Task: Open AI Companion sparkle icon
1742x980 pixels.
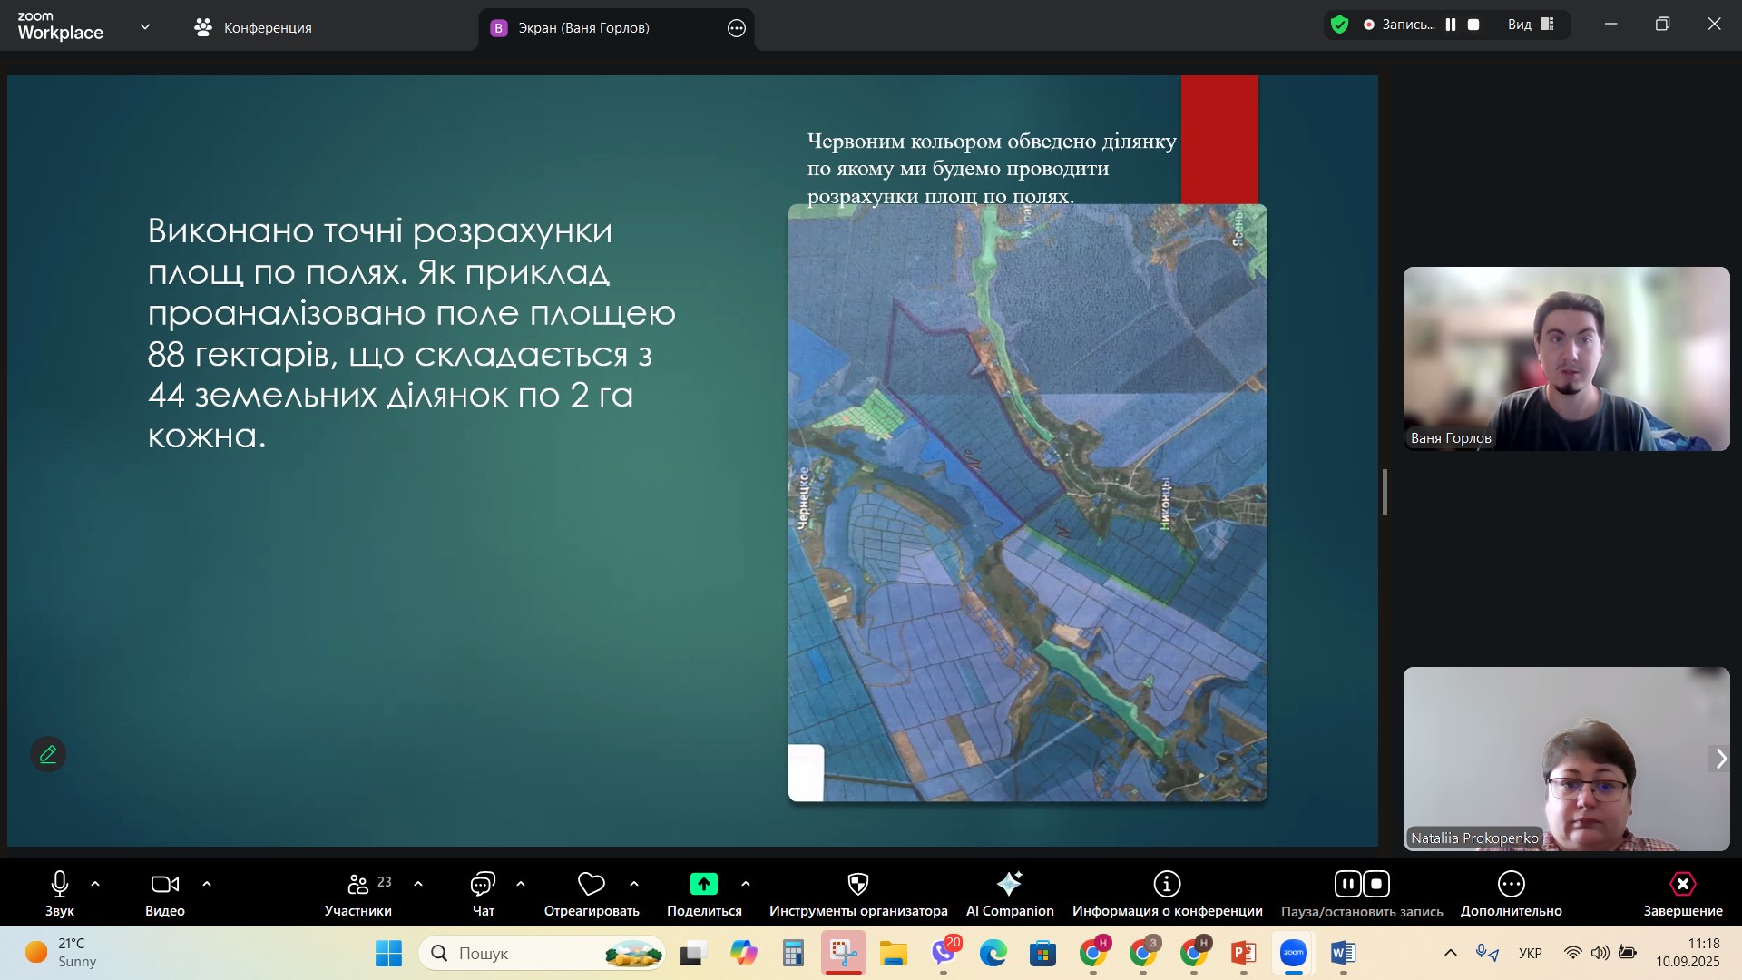Action: 1009,884
